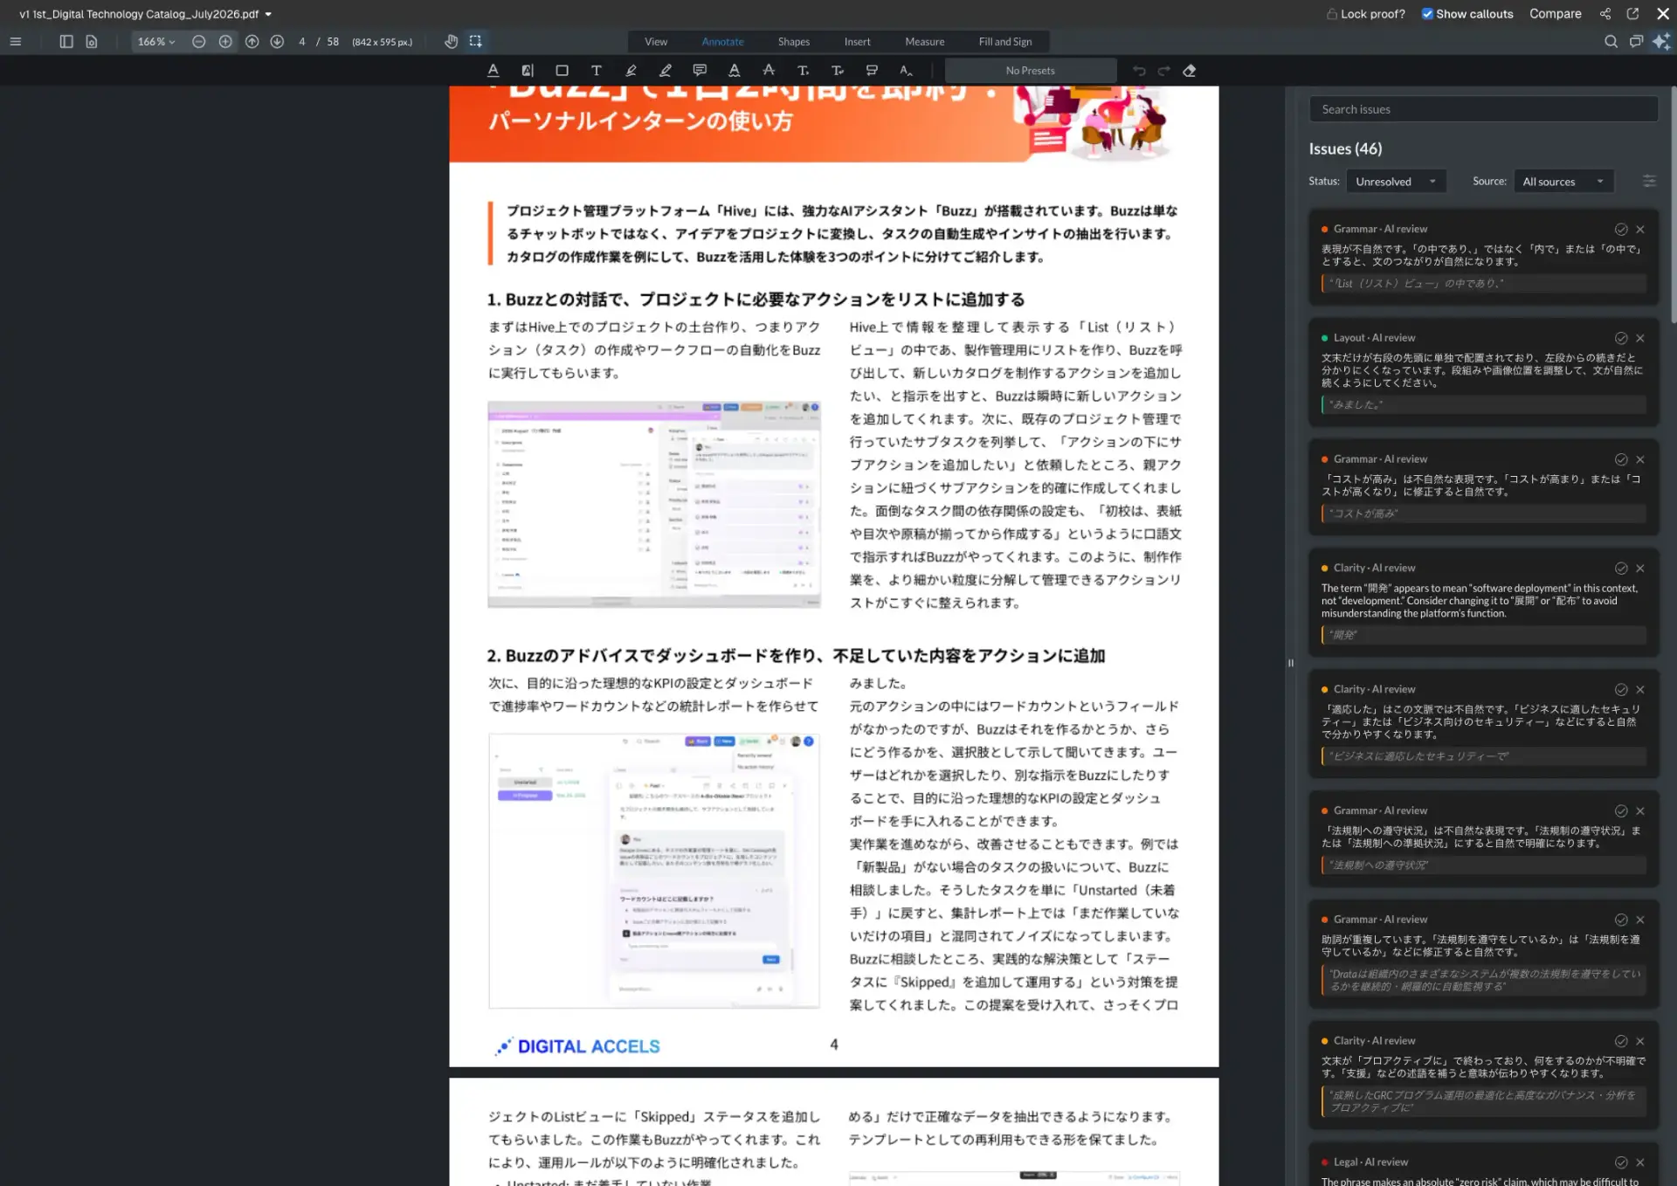Open the AI sparkle review icon
Screen dimensions: 1677x1186
coord(1661,41)
